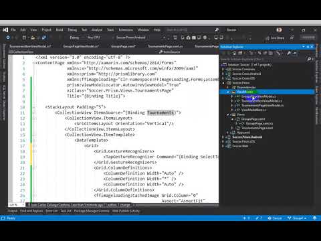Click the Open File folder icon
Viewport: 321px width, 241px height.
(33, 37)
